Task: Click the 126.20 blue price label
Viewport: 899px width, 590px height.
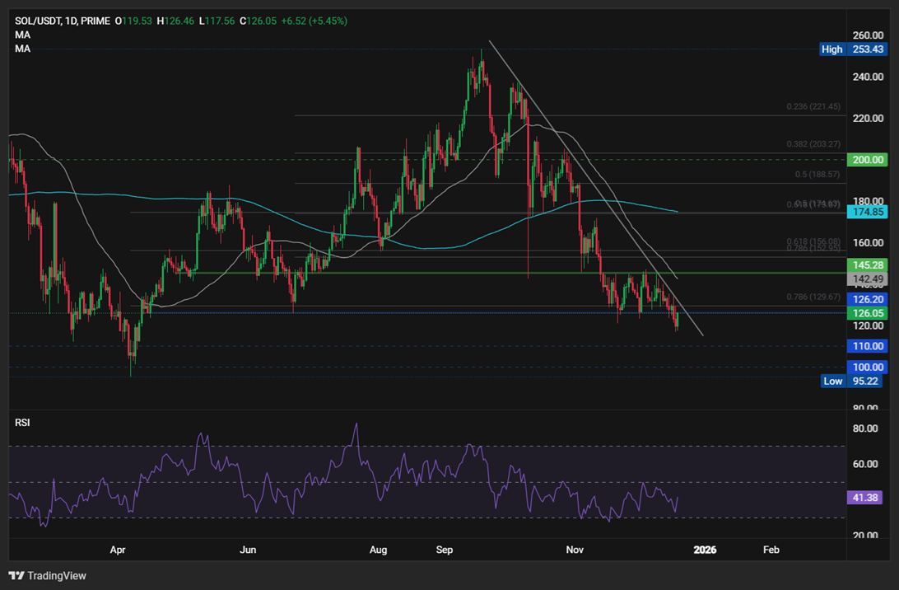Action: point(867,299)
